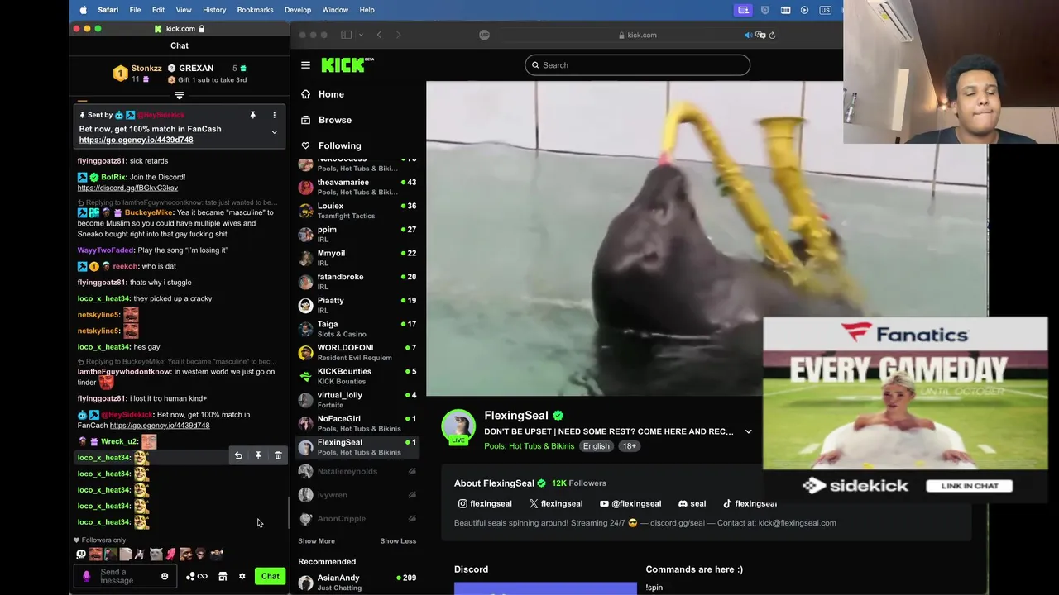Image resolution: width=1059 pixels, height=595 pixels.
Task: Open the discord.gg link from BotRix
Action: click(127, 188)
